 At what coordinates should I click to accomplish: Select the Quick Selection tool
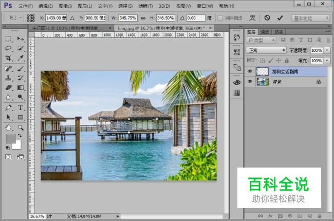(x=21, y=48)
